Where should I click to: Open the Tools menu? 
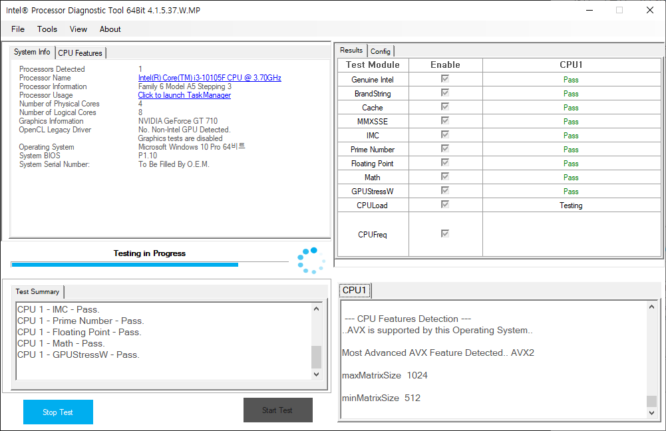[47, 29]
